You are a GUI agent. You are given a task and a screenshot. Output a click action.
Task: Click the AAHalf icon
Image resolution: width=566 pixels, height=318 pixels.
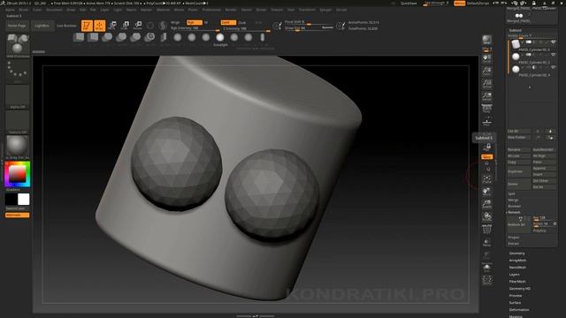pos(487,96)
